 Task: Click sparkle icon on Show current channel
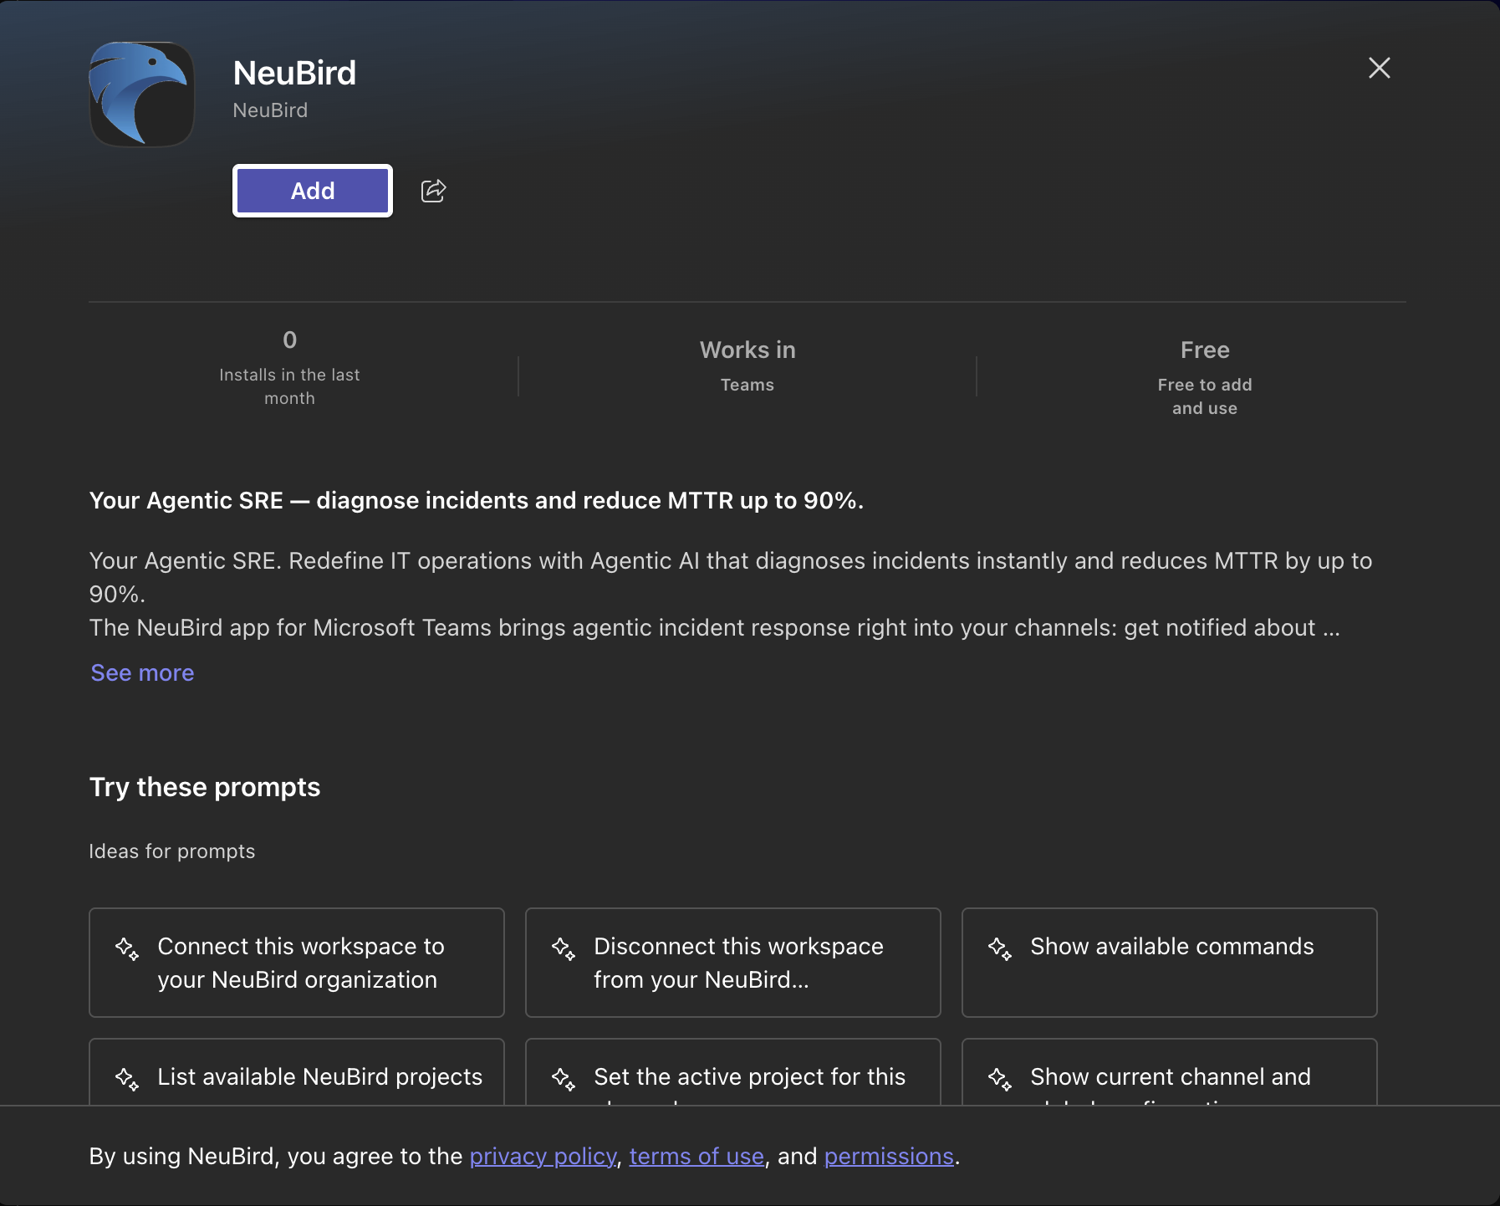(1000, 1079)
